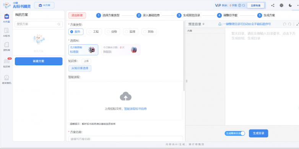Click 生成目录 button
Image resolution: width=299 pixels, height=149 pixels.
(x=258, y=133)
